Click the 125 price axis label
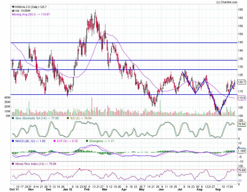Screen dimensions: 247x192 240,75
